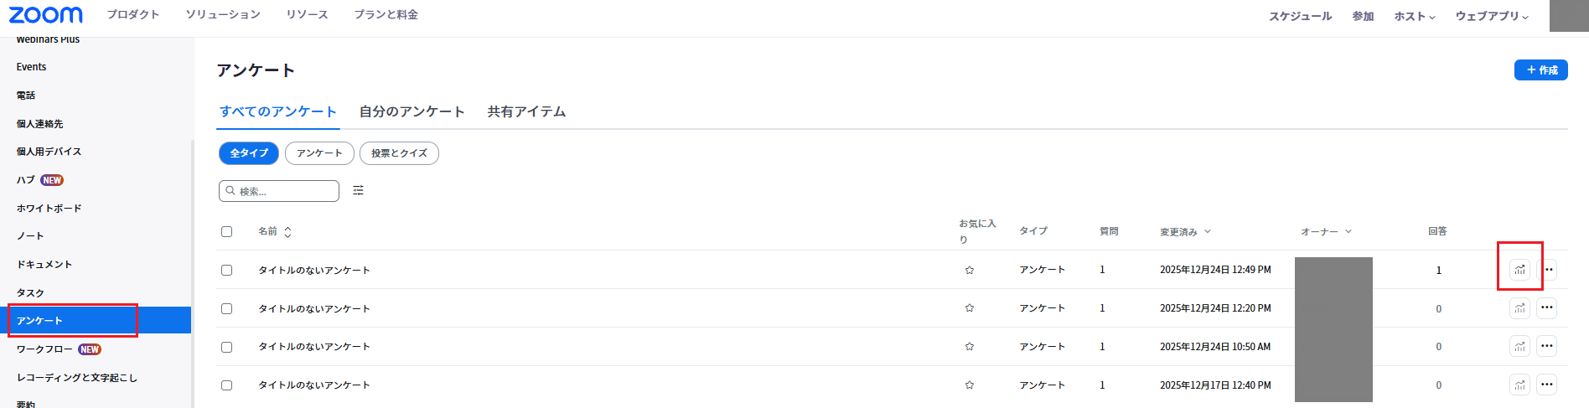Check the box for the first survey row

click(x=226, y=270)
